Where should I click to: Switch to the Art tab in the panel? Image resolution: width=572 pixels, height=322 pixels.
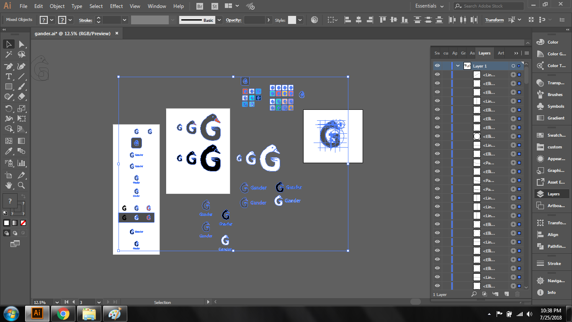(x=501, y=53)
